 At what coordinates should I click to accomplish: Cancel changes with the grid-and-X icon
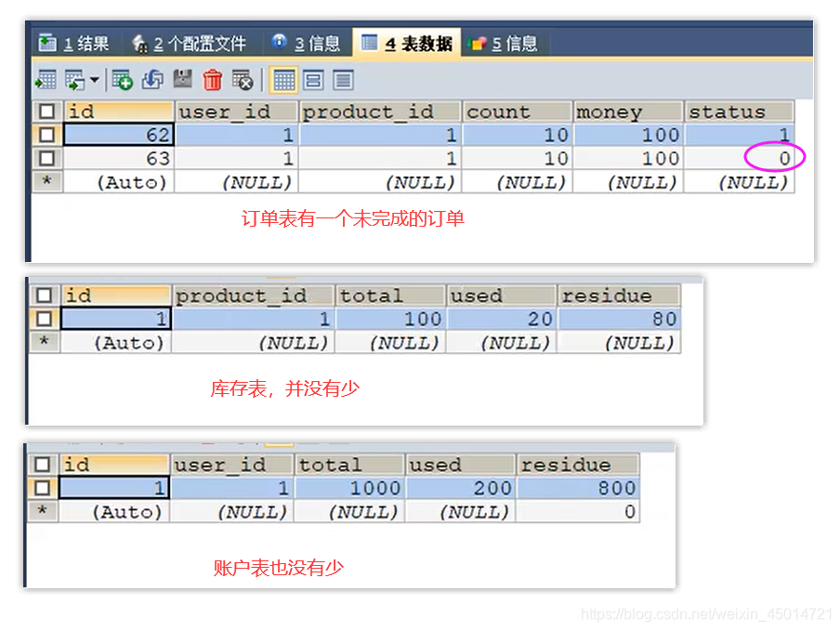(243, 80)
